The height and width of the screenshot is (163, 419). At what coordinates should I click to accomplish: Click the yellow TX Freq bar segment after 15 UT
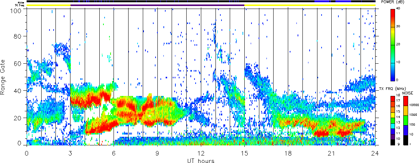(310, 5)
